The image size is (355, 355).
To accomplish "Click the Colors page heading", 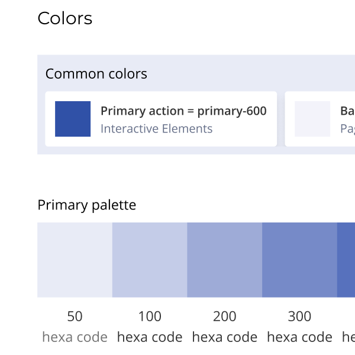I will (64, 18).
